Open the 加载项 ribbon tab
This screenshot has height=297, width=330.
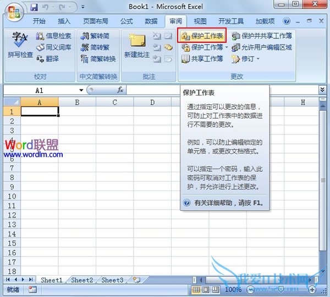click(x=265, y=21)
